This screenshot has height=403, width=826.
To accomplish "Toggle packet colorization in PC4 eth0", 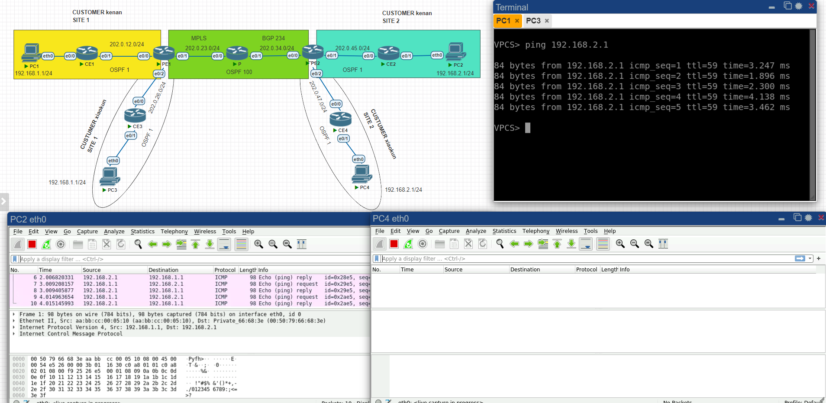I will pyautogui.click(x=603, y=244).
